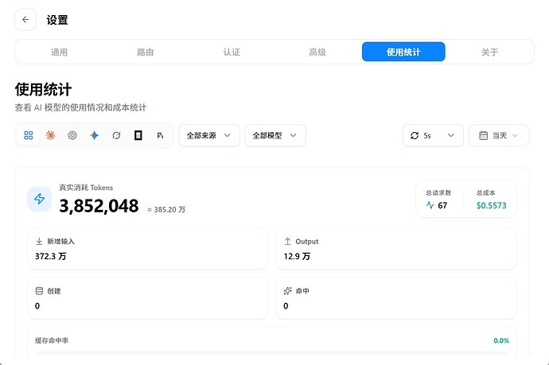549x365 pixels.
Task: Click the database icon beside 创建
Action: 39,291
